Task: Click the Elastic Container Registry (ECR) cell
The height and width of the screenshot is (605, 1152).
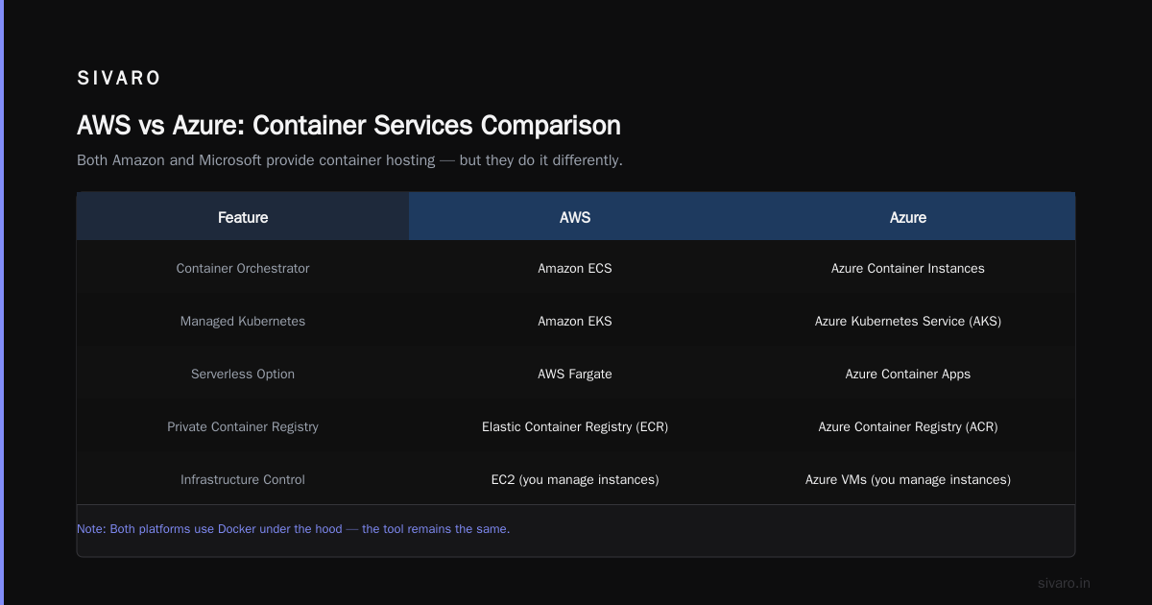Action: tap(575, 426)
